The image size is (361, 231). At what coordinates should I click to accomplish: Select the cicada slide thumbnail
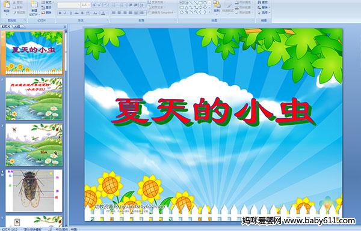tap(34, 191)
